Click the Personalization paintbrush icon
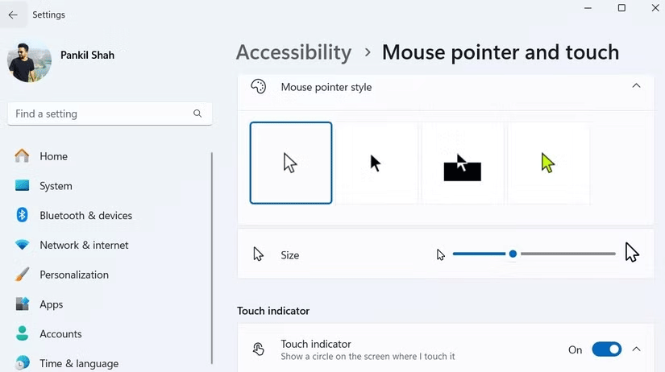The width and height of the screenshot is (665, 372). point(23,275)
